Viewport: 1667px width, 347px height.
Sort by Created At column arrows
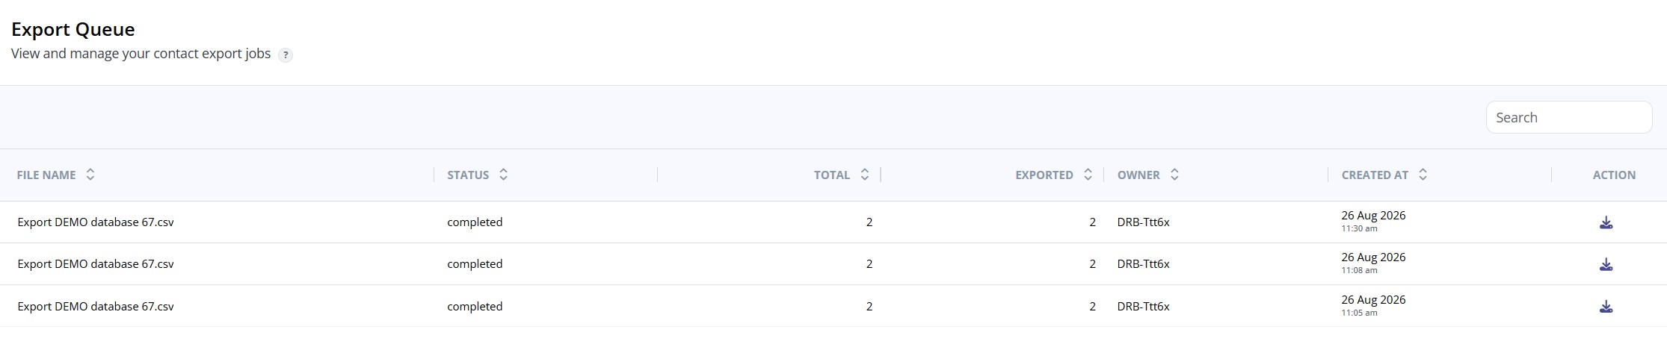click(x=1423, y=175)
